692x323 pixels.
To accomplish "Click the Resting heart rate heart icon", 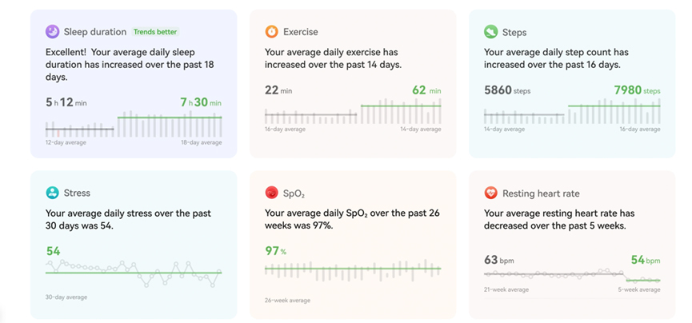I will (x=490, y=193).
